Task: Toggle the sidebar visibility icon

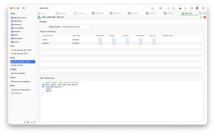Action: (24, 8)
